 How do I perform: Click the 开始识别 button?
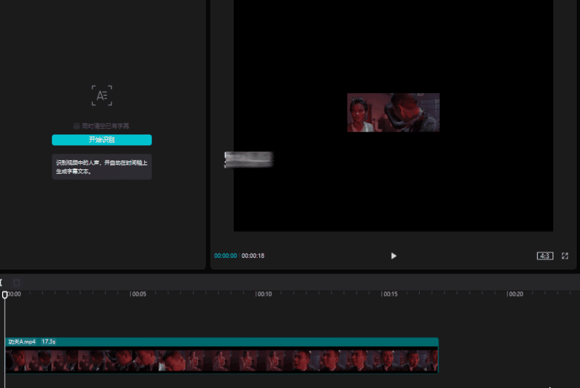[x=102, y=140]
